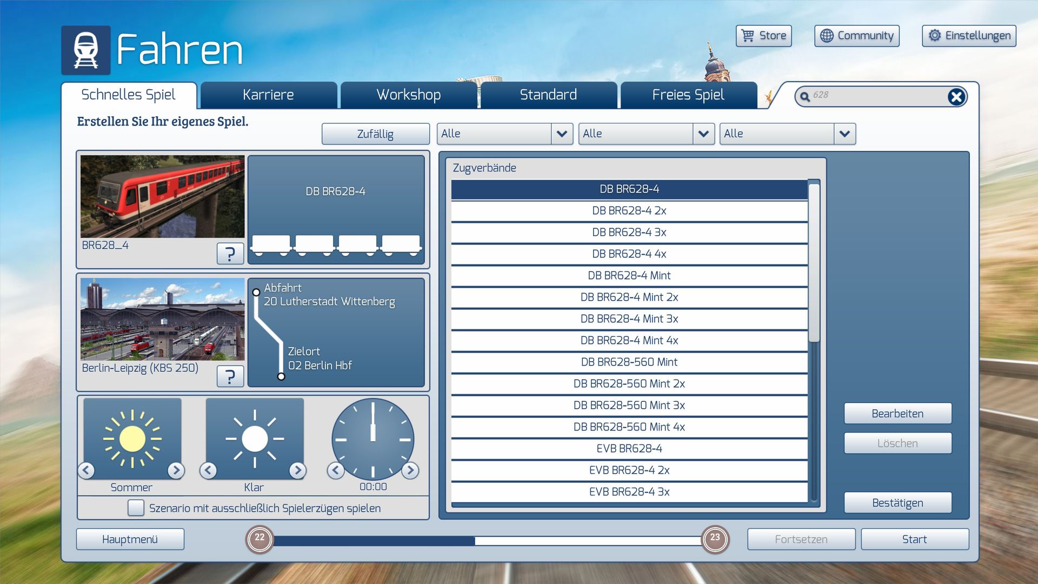
Task: Go to next season after Sommer
Action: 176,470
